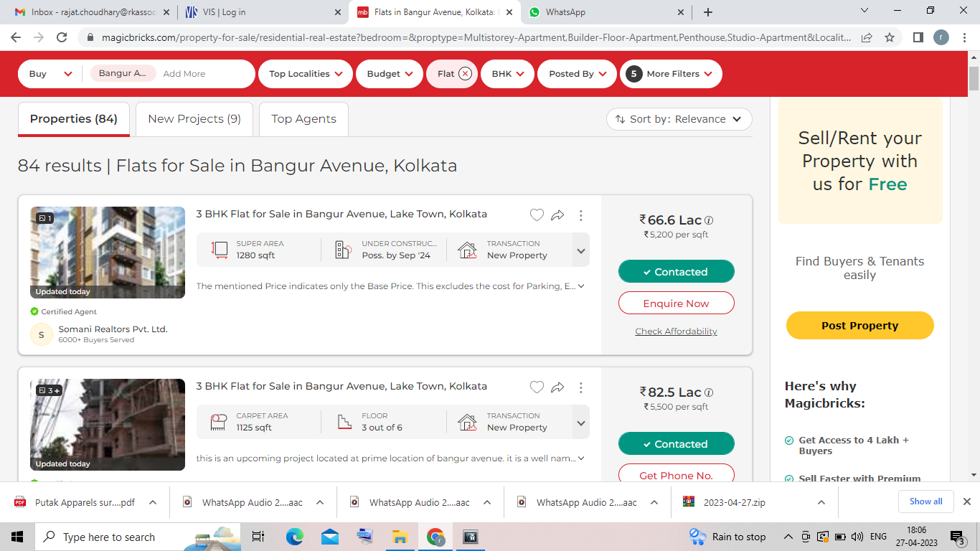This screenshot has height=551, width=980.
Task: Expand details of 1125 sqft listing
Action: pos(581,423)
